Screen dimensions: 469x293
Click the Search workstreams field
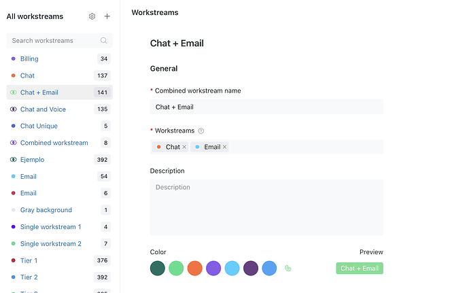point(53,41)
